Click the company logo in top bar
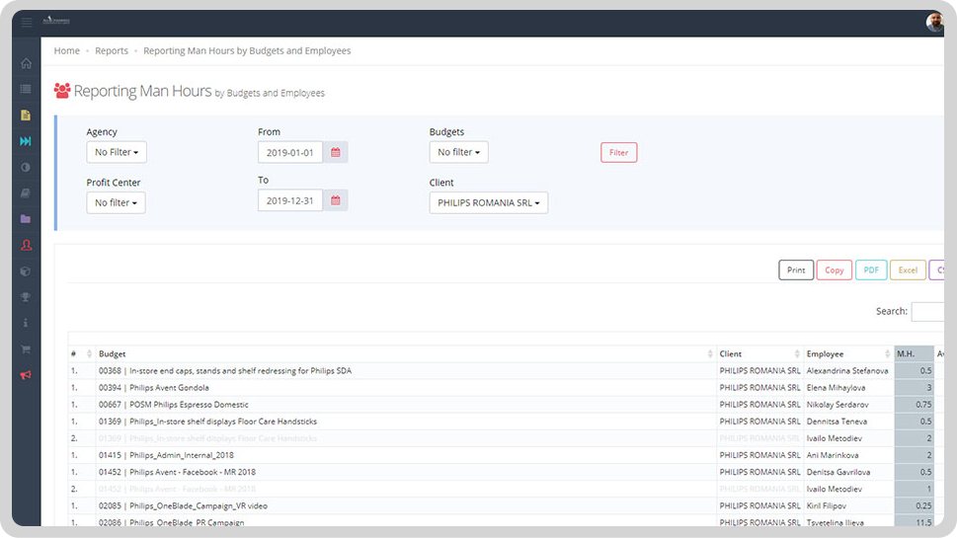 point(56,21)
